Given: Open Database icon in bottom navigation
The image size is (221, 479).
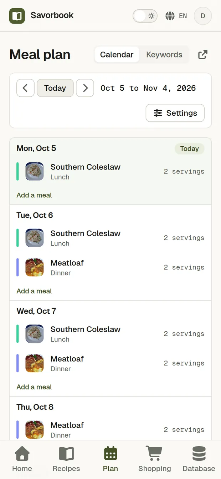Looking at the screenshot, I should (x=199, y=460).
